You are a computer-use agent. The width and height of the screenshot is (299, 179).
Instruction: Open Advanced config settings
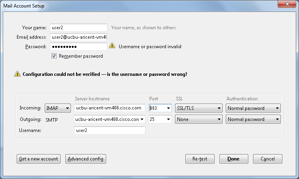86,159
